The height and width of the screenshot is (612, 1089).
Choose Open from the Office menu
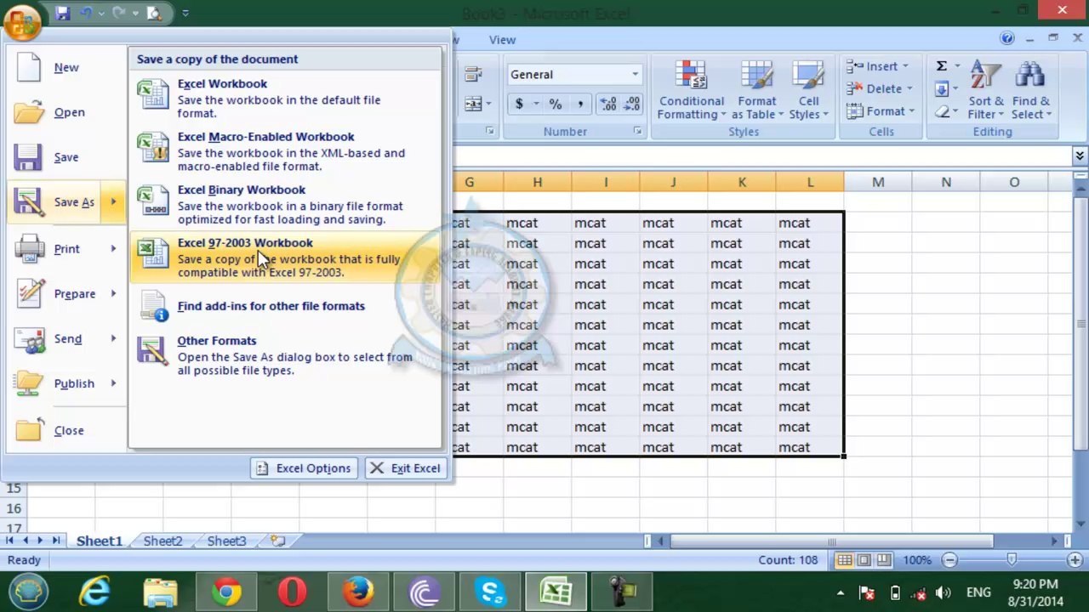(x=65, y=112)
